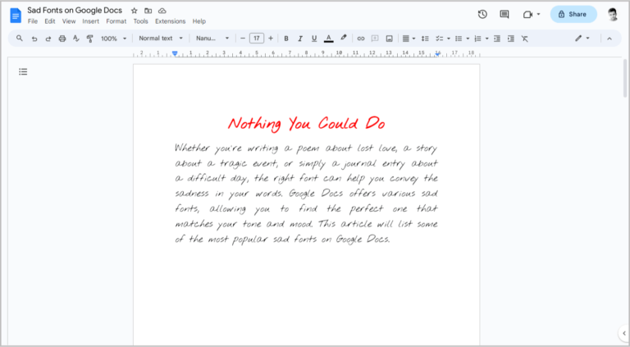Image resolution: width=630 pixels, height=347 pixels.
Task: Click the heading Nothing You Could Do
Action: point(307,124)
